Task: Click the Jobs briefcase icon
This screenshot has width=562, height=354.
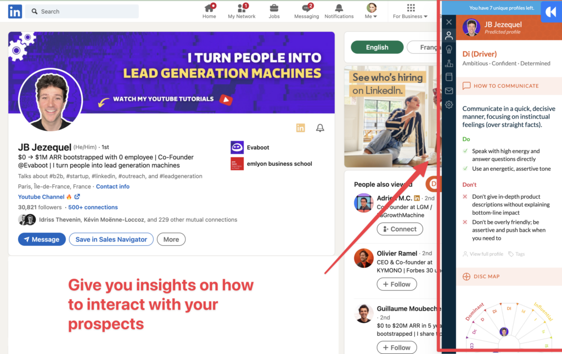Action: [x=274, y=8]
